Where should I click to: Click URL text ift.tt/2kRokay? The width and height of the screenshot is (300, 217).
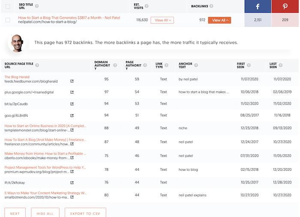coord(15,183)
